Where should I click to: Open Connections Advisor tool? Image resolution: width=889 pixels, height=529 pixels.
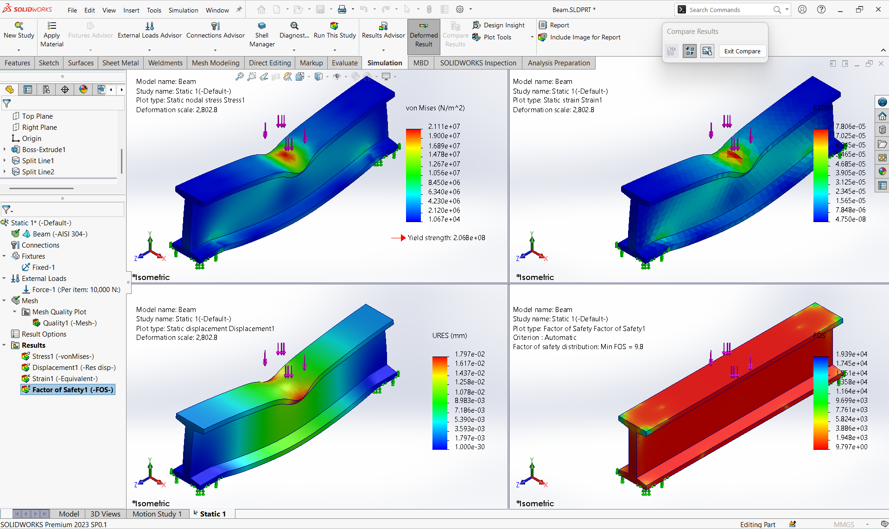click(x=215, y=31)
